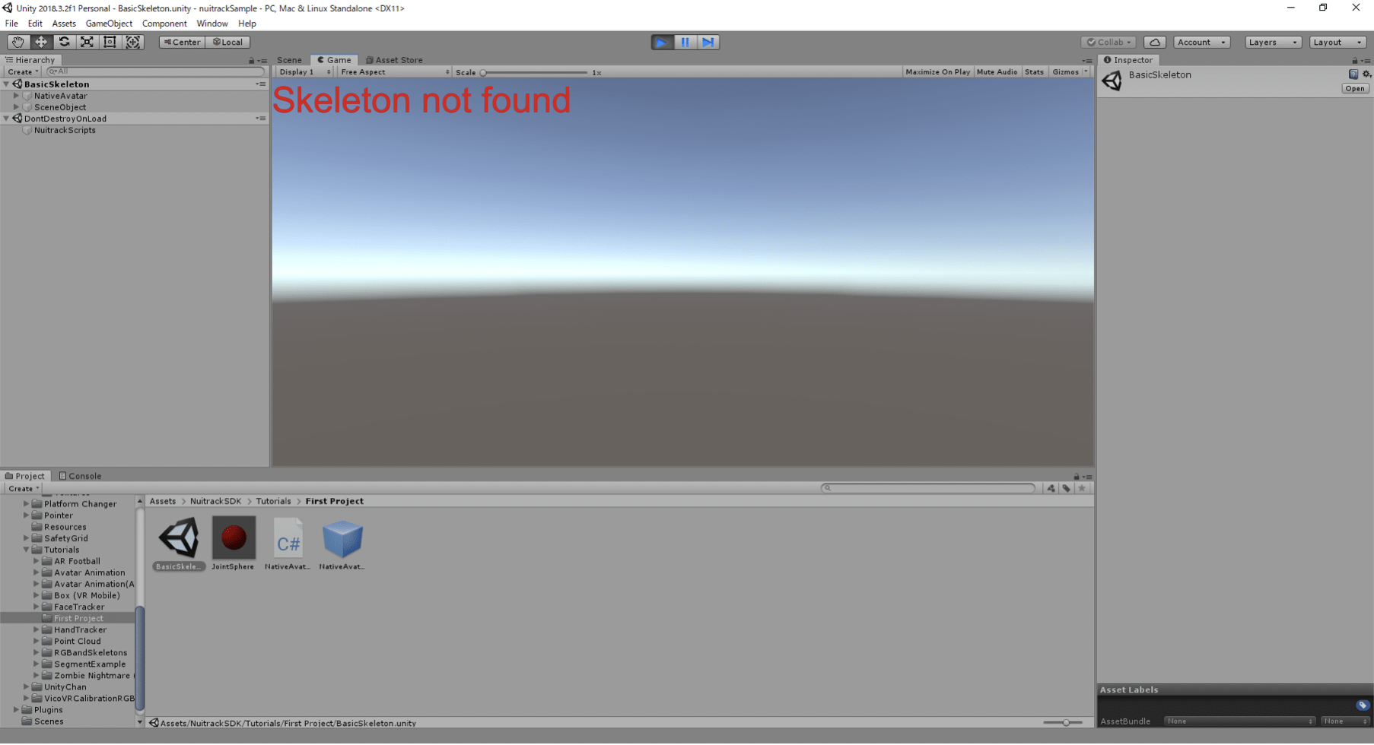Click the Open button in Inspector

[1355, 89]
